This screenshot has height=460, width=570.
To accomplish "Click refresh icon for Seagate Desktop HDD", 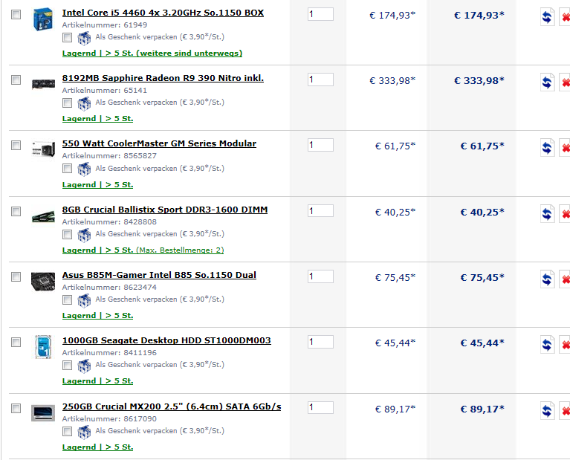I will pyautogui.click(x=547, y=345).
